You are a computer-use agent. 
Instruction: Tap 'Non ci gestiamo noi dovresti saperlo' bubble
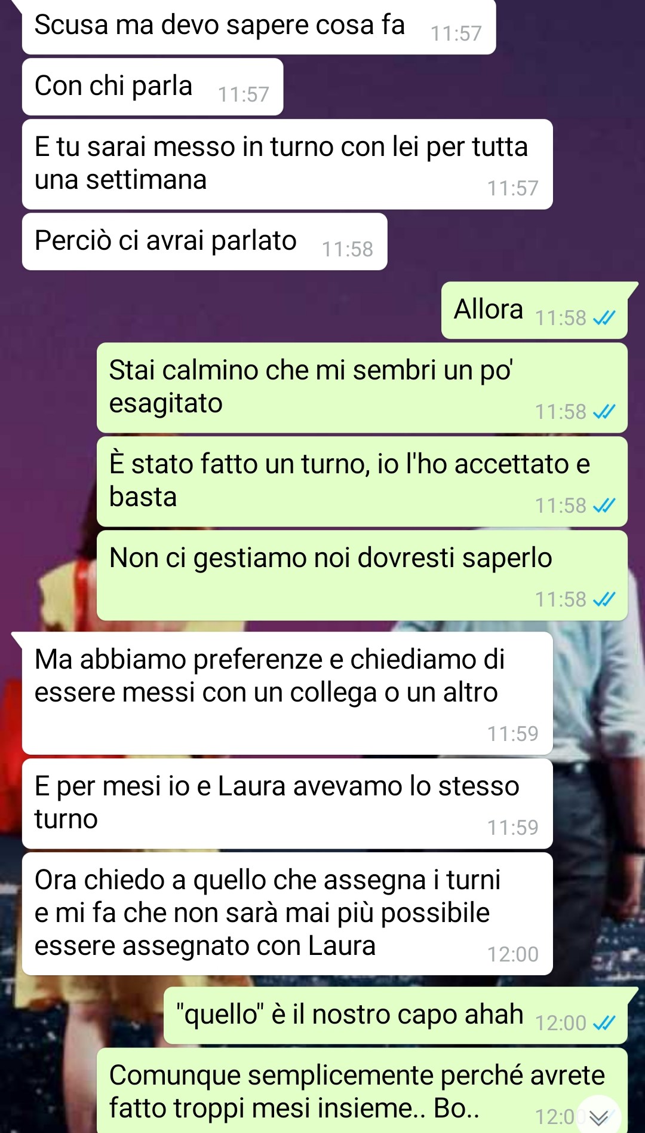coord(362,575)
